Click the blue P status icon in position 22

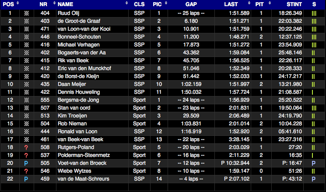coord(26,179)
